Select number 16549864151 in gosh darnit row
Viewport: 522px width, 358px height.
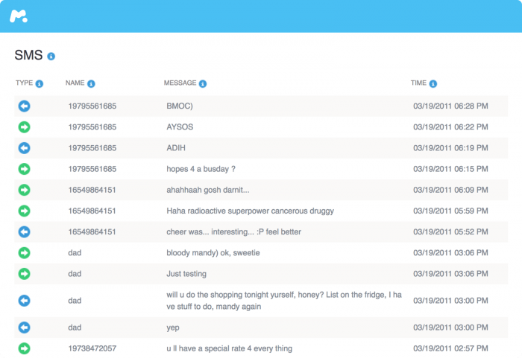tap(92, 190)
